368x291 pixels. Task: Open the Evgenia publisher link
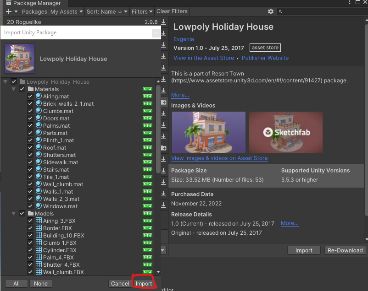[184, 39]
